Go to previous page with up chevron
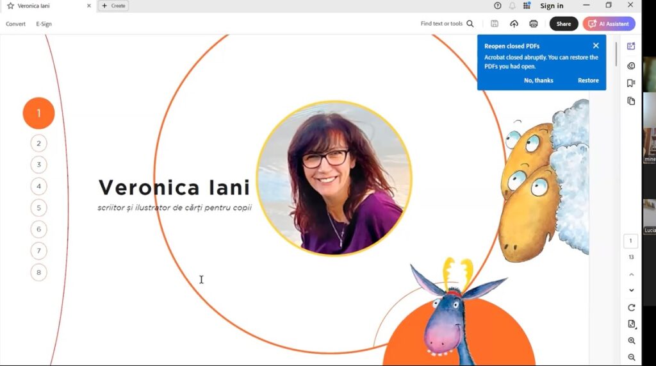656x366 pixels. pos(631,275)
